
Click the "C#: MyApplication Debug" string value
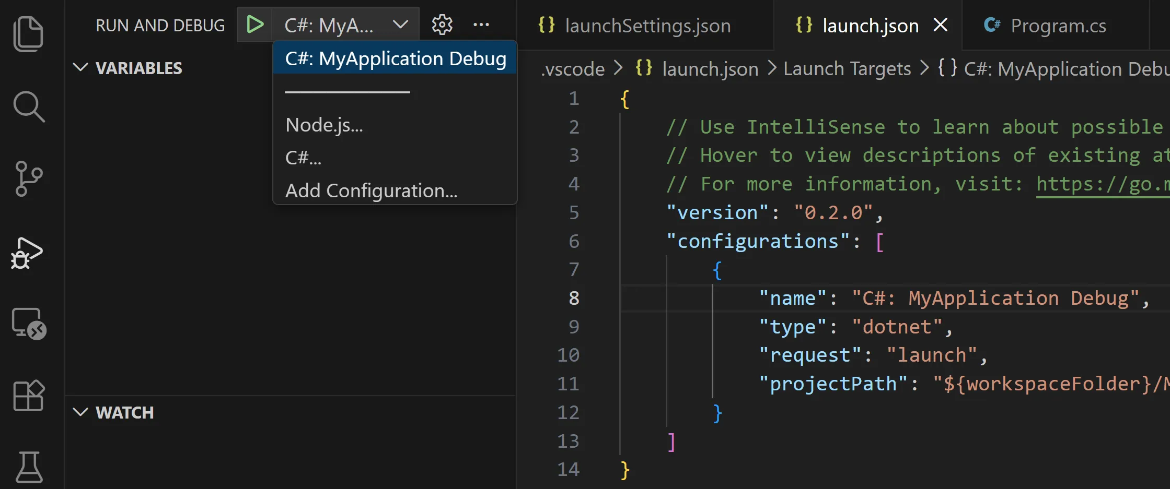point(995,298)
